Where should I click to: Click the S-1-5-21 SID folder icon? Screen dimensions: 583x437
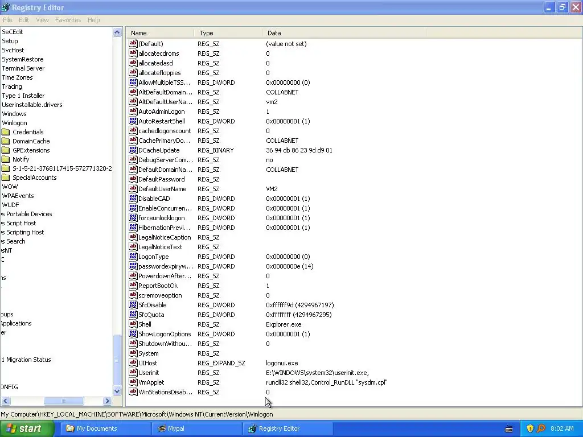pyautogui.click(x=6, y=168)
